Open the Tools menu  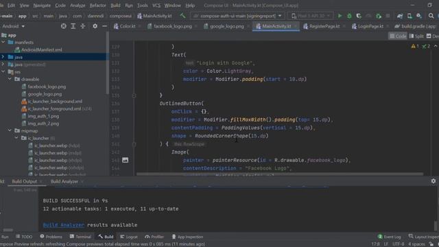pyautogui.click(x=142, y=5)
